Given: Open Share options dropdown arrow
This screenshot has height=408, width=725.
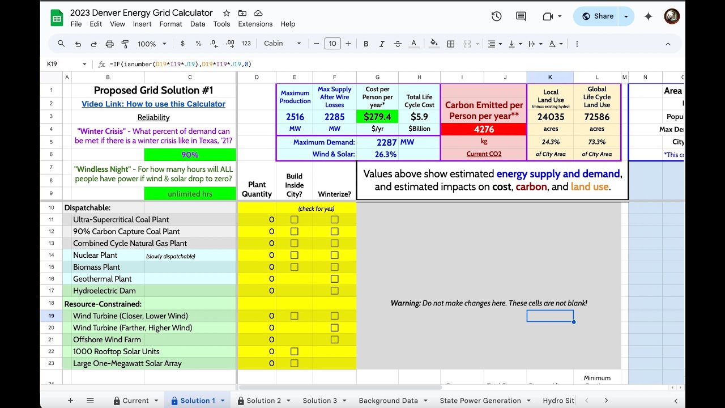Looking at the screenshot, I should pos(626,16).
